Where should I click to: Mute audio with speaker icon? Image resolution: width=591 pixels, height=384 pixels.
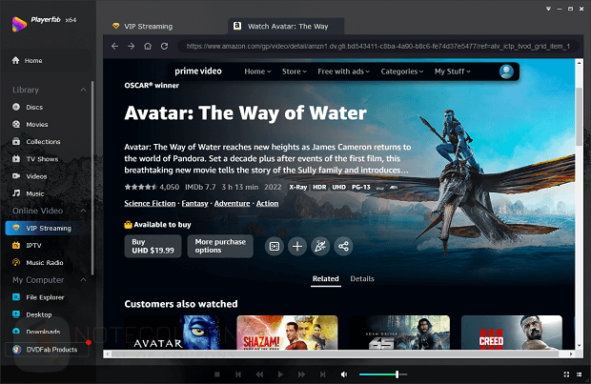point(344,374)
